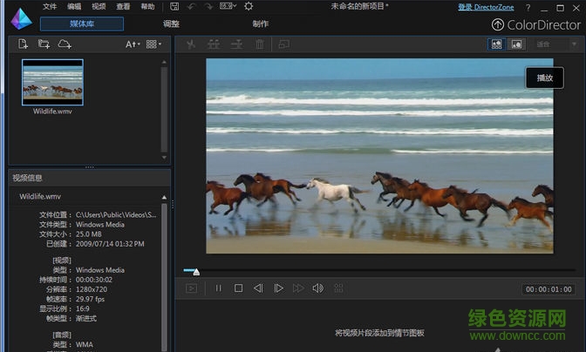Expand the sort by dropdown in library
Screen dimensions: 586x352
(x=133, y=44)
